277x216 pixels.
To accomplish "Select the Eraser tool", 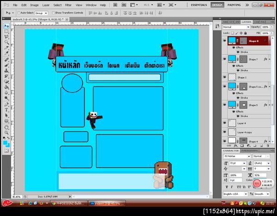I will pos(6,82).
